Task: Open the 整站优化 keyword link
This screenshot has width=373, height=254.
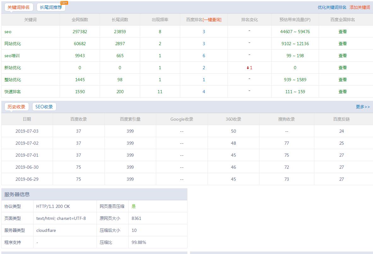Action: pyautogui.click(x=13, y=80)
